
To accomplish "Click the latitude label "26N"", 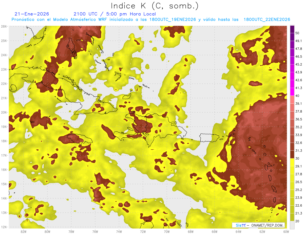I will tap(4, 26).
